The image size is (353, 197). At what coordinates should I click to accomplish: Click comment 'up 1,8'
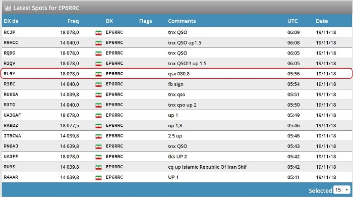click(175, 126)
